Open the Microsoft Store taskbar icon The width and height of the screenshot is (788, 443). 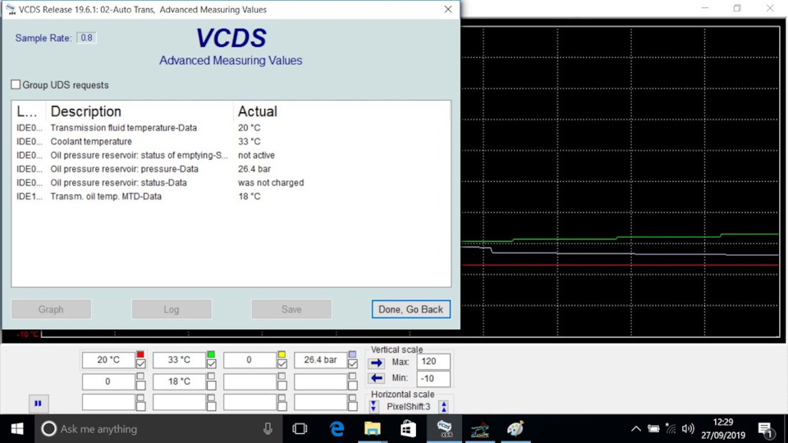[408, 429]
